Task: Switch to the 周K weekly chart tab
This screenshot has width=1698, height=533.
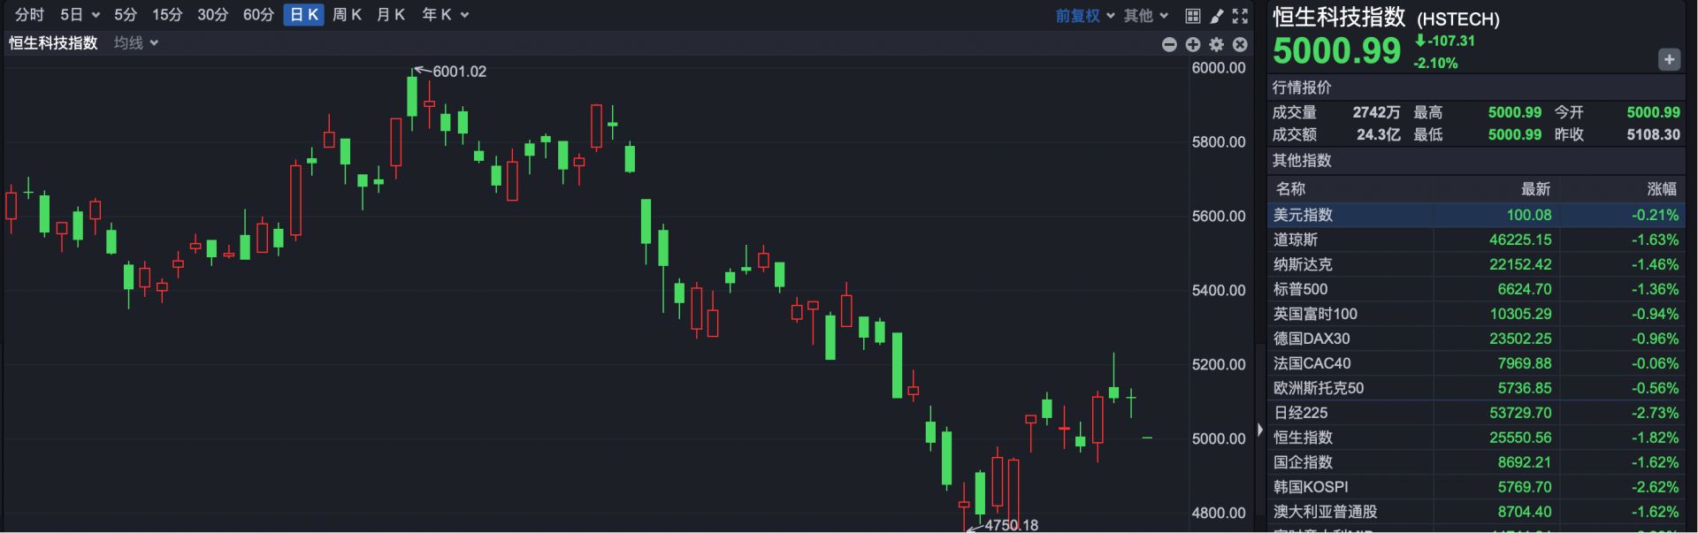Action: coord(348,14)
